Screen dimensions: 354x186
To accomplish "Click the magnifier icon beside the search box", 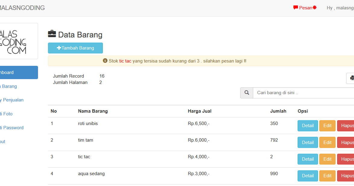I will (x=246, y=93).
